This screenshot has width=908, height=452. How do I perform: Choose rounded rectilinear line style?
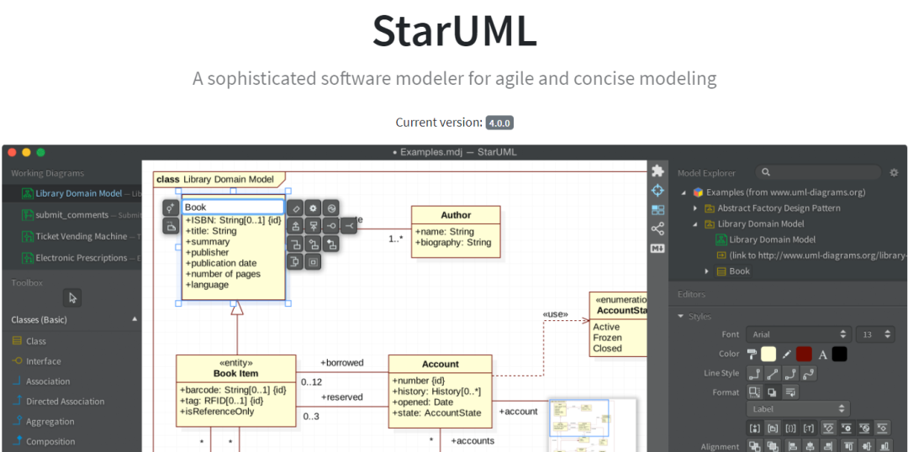(x=790, y=373)
